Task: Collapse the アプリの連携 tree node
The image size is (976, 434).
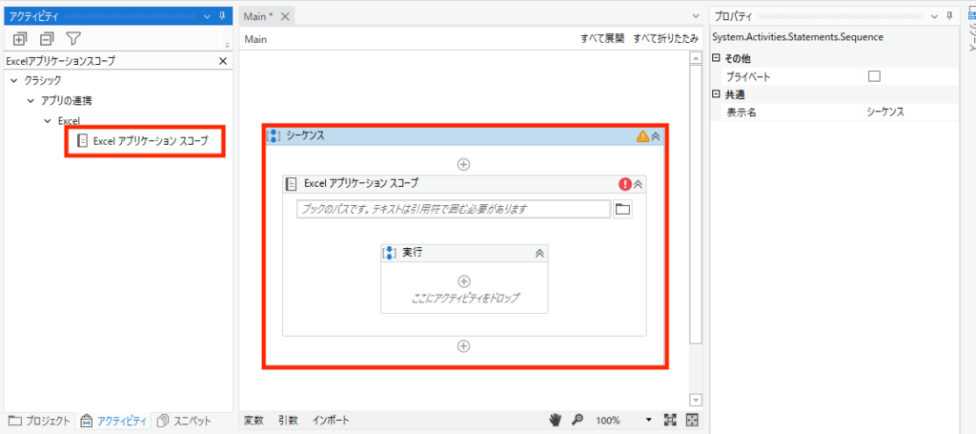Action: pyautogui.click(x=31, y=101)
